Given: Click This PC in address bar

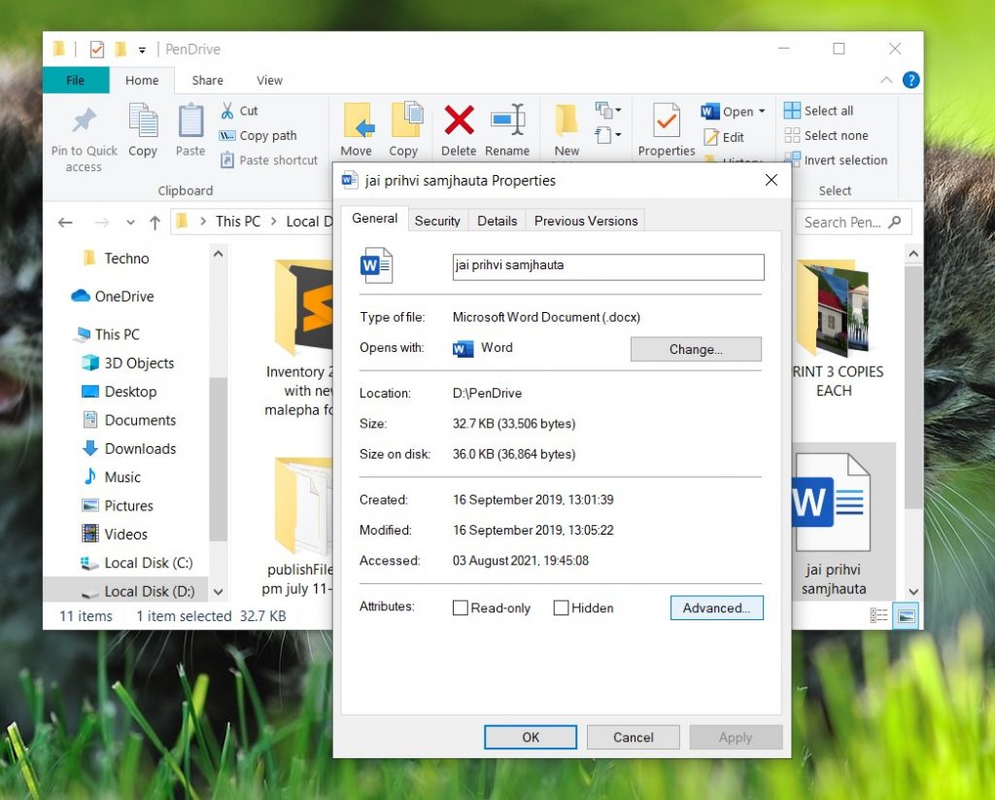Looking at the screenshot, I should point(238,221).
